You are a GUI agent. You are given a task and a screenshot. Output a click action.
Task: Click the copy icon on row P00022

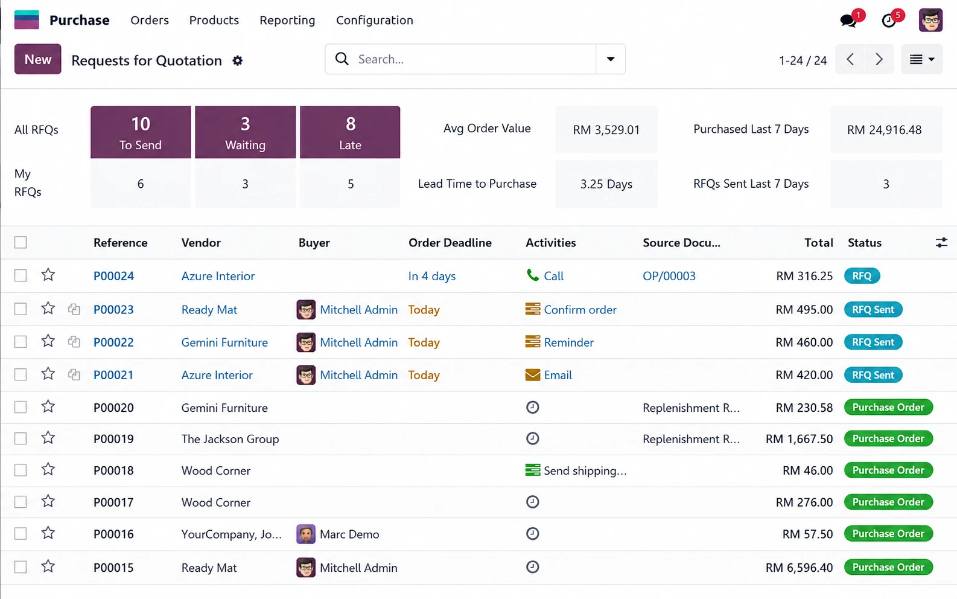[74, 342]
